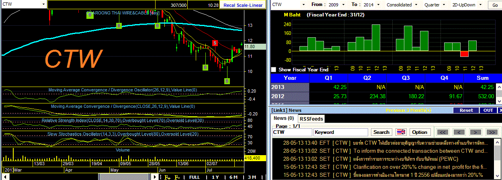
Task: Select 6M chart time range
Action: (x=233, y=177)
